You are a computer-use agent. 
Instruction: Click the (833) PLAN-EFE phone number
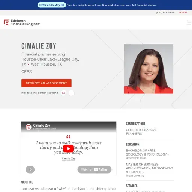(x=165, y=13)
